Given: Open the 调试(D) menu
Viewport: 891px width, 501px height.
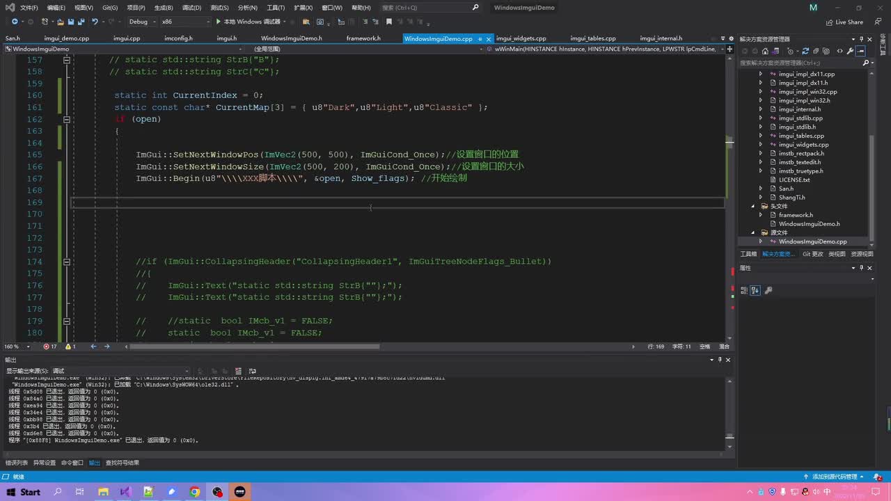Looking at the screenshot, I should point(191,8).
